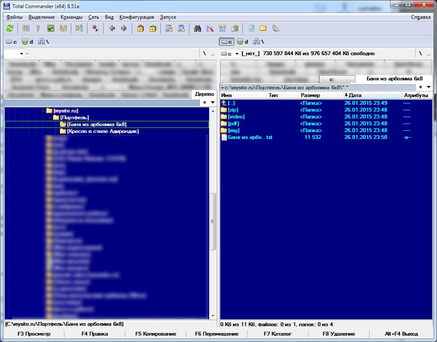Click the left tree panel scrollbar thumb
Viewport: 437px width, 342px height.
(213, 221)
